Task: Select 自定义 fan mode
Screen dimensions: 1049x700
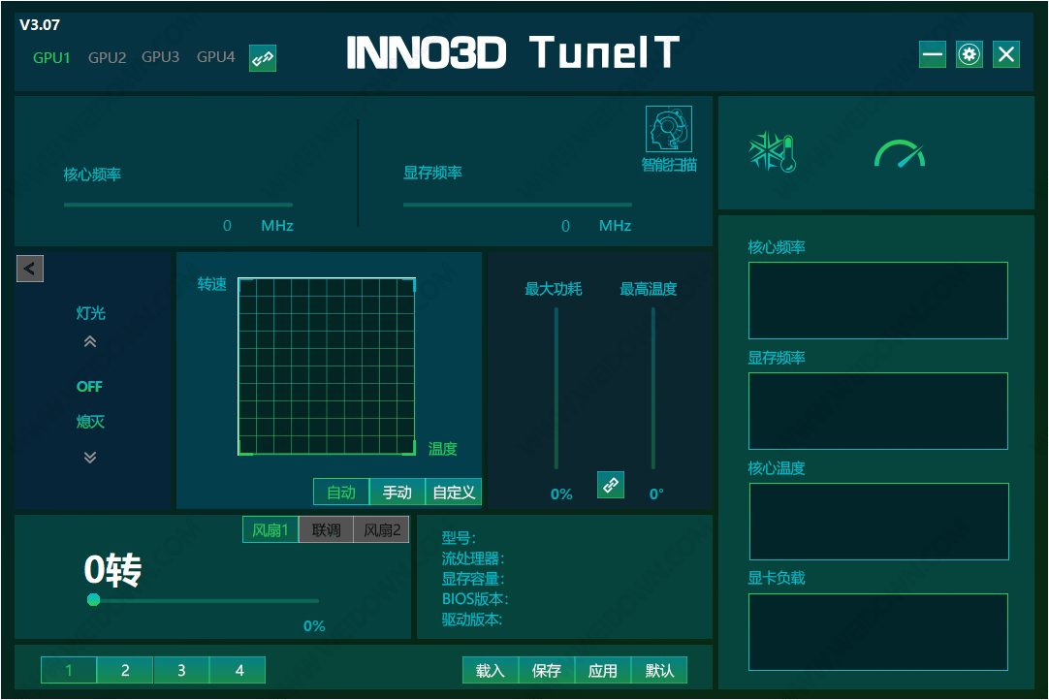Action: 454,492
